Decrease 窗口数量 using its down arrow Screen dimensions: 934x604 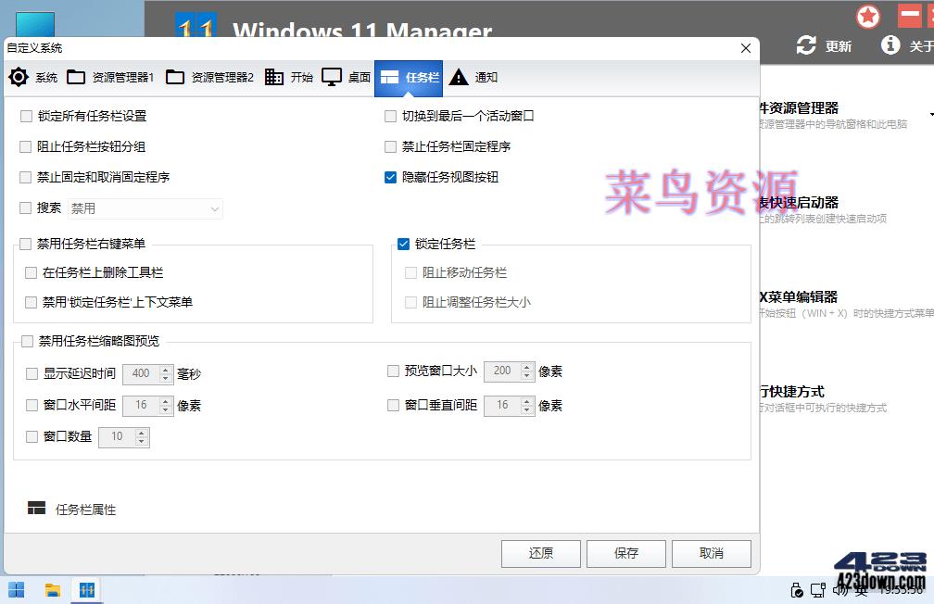tap(140, 442)
